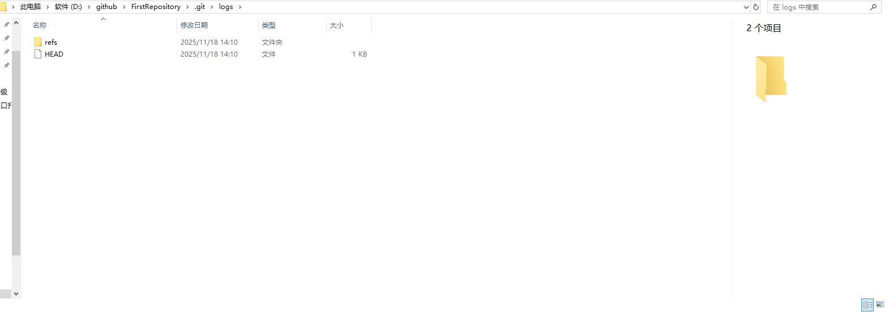This screenshot has height=312, width=889.
Task: Sort by 名称 column header
Action: [40, 25]
